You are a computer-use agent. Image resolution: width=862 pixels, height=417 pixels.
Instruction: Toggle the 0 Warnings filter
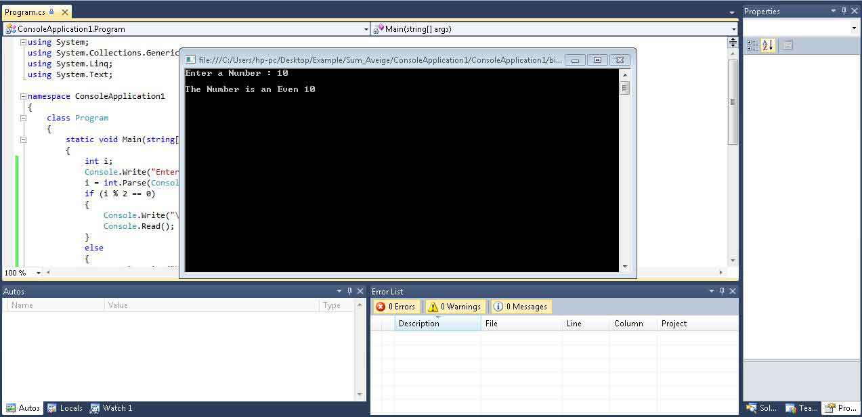pos(454,307)
